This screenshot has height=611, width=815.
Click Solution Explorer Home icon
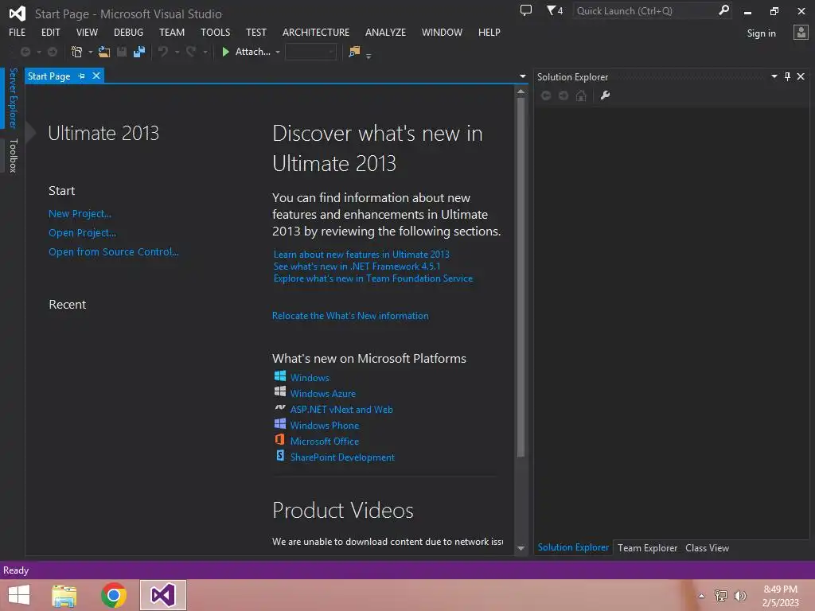pos(581,95)
